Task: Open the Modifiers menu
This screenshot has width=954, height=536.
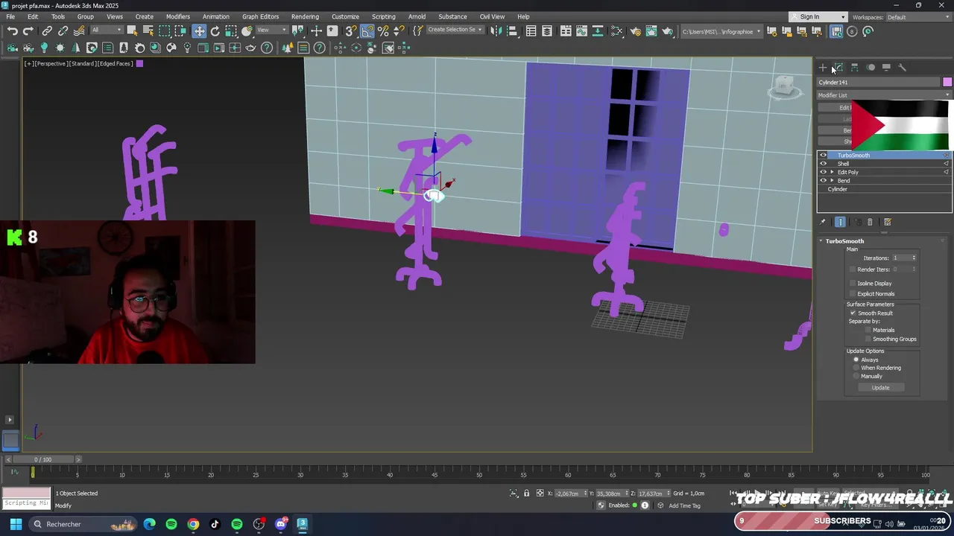Action: pyautogui.click(x=177, y=16)
